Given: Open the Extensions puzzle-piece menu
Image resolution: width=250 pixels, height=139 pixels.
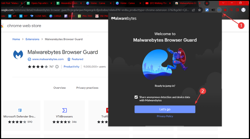Looking at the screenshot, I should pos(225,10).
